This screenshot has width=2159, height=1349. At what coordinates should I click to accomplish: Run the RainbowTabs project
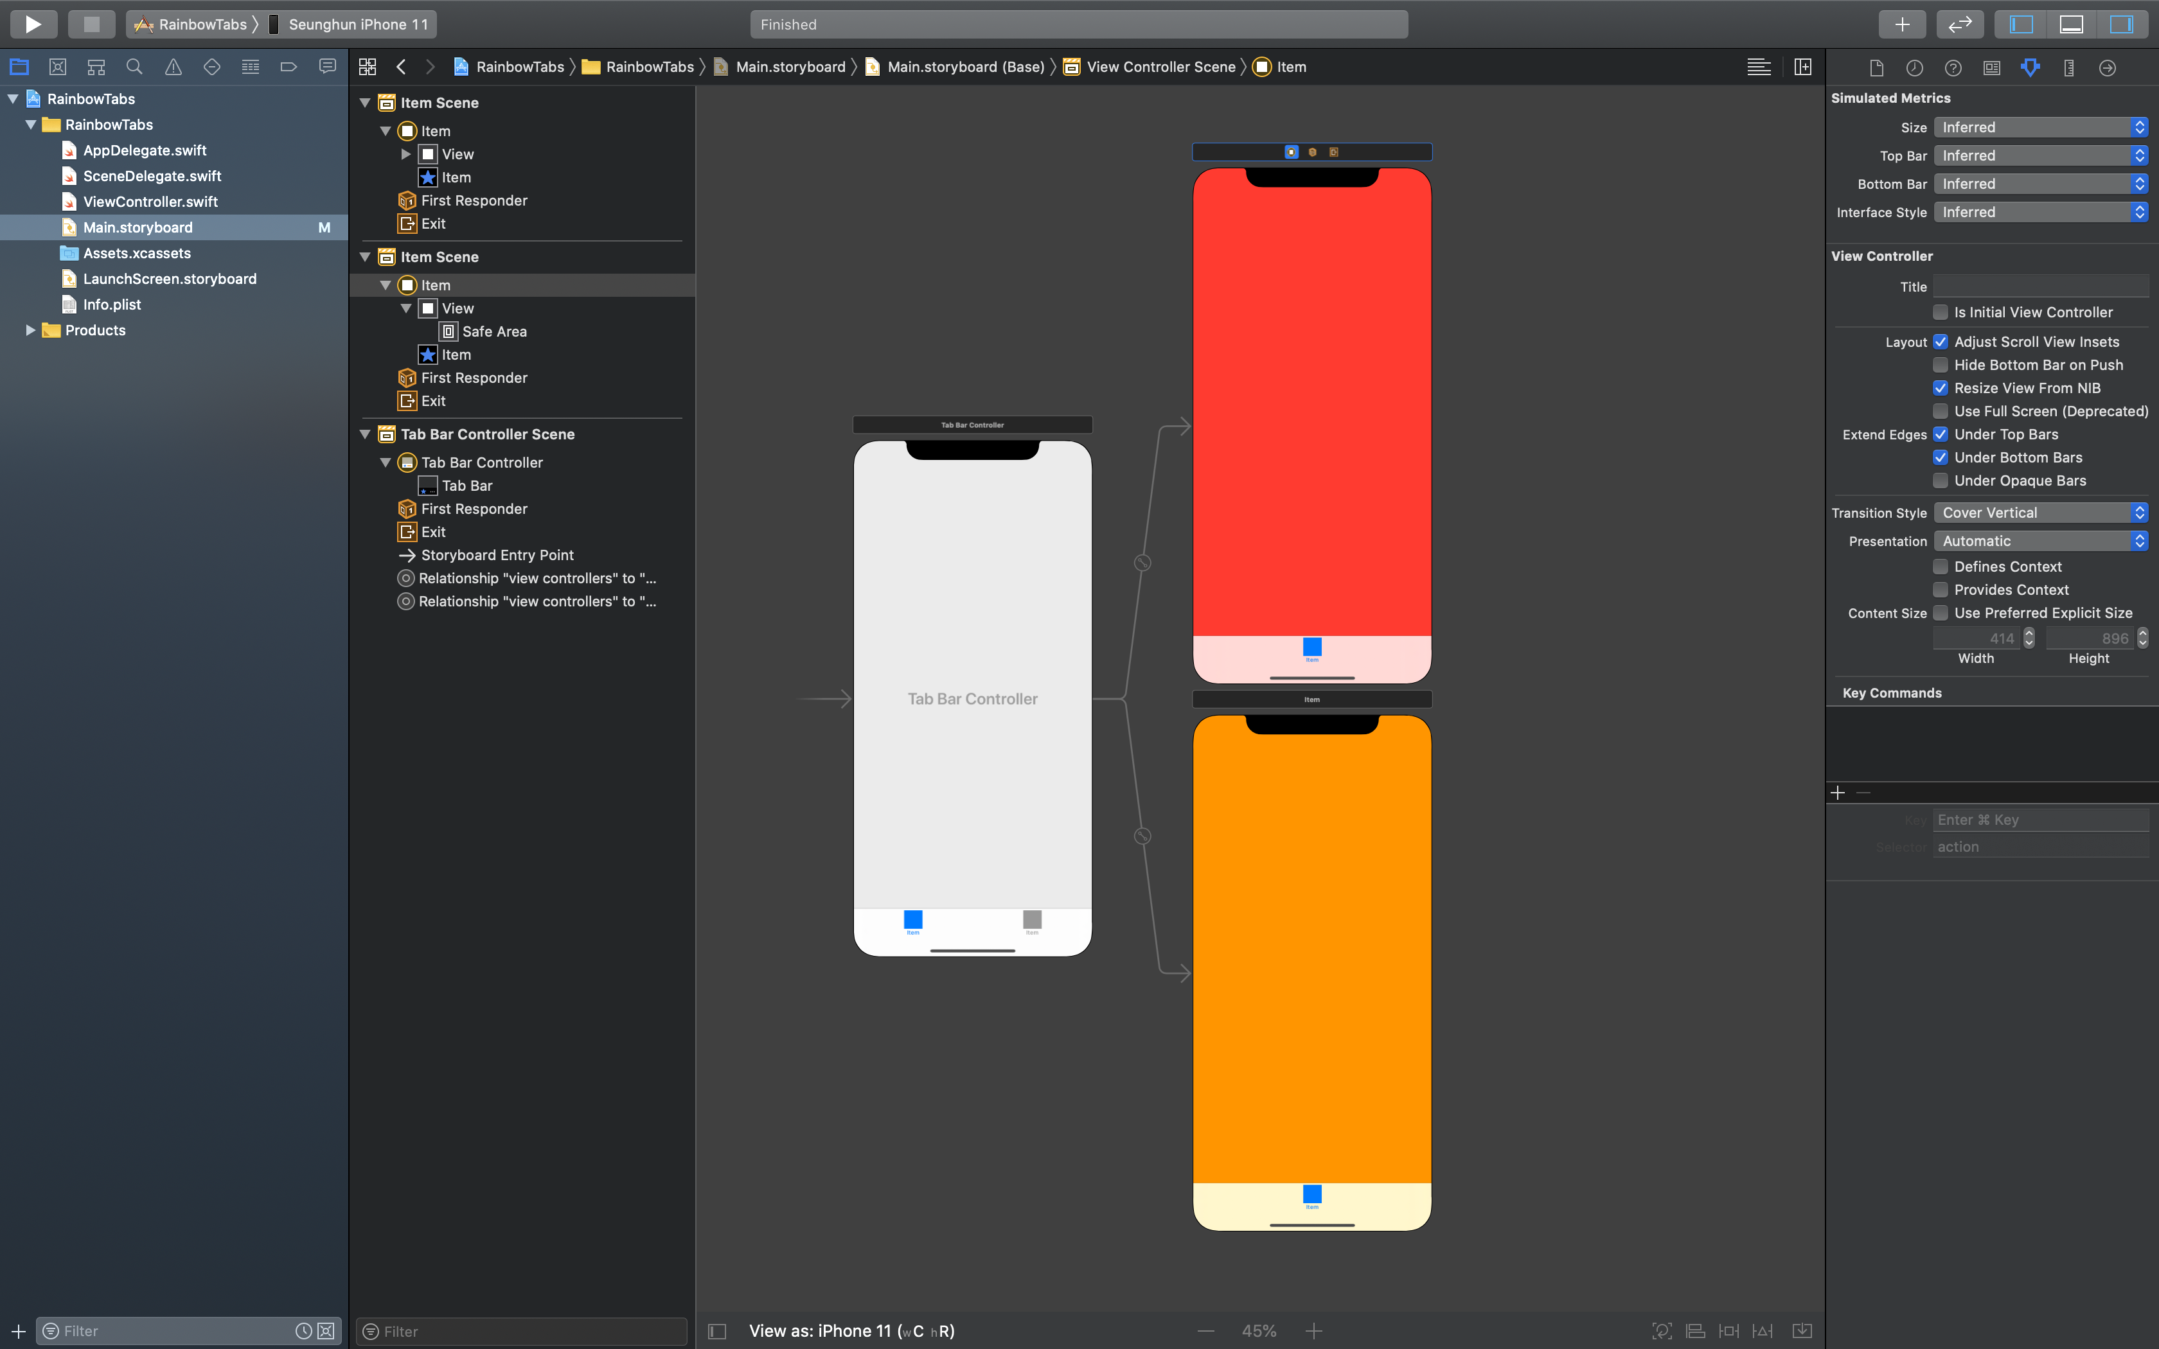(x=33, y=24)
